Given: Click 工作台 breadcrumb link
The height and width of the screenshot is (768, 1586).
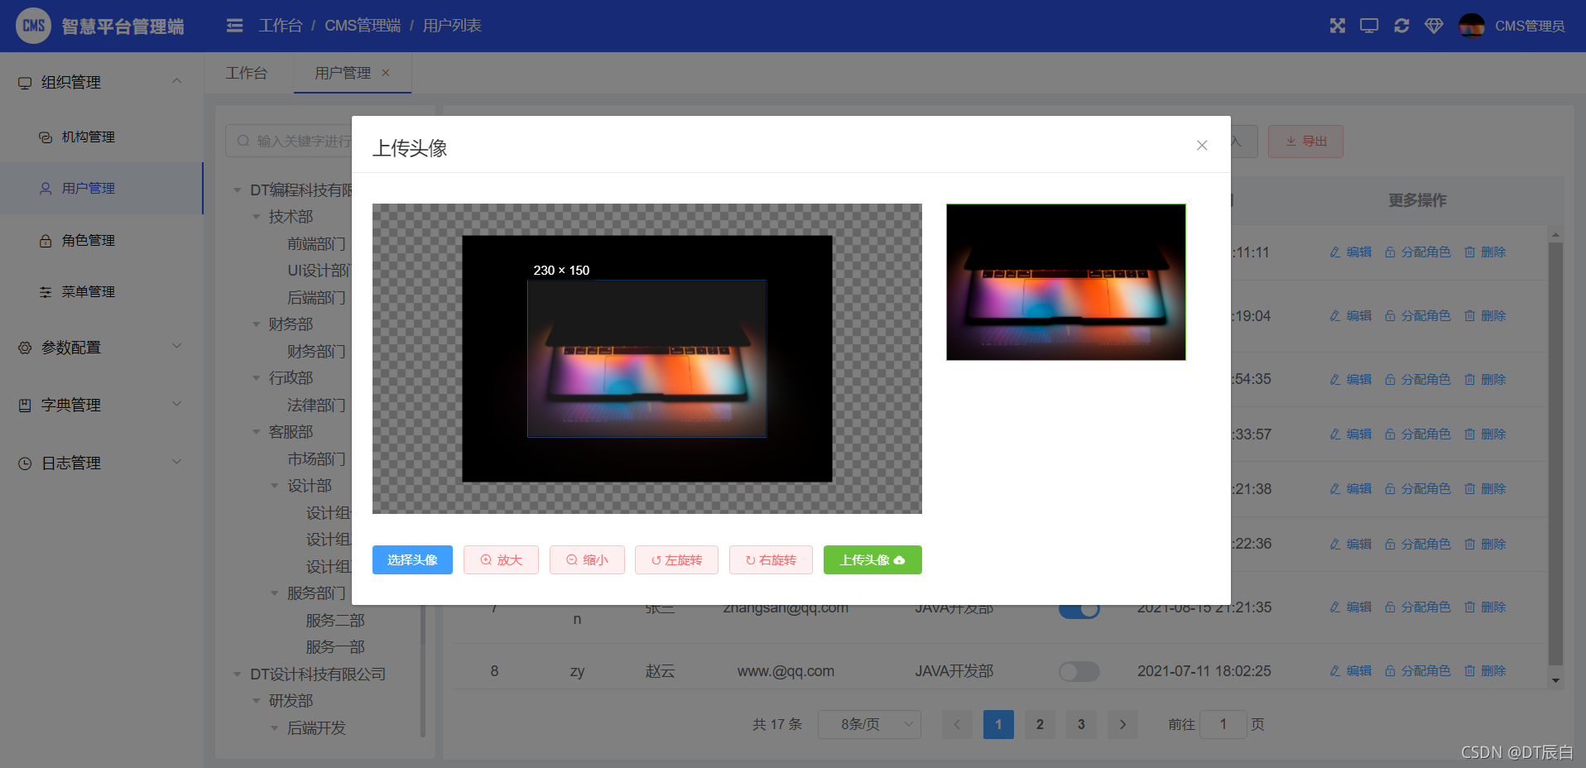Looking at the screenshot, I should tap(281, 26).
